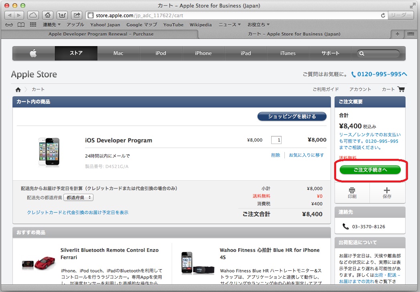The height and width of the screenshot is (292, 420).
Task: Expand the 連絡先 bookmarks folder
Action: coord(52,25)
